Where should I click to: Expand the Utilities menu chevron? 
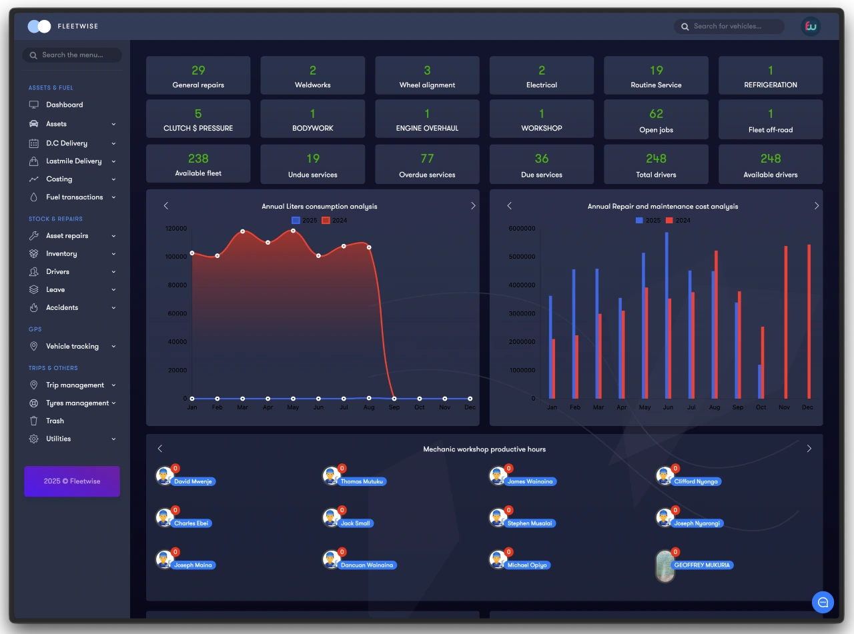[113, 439]
